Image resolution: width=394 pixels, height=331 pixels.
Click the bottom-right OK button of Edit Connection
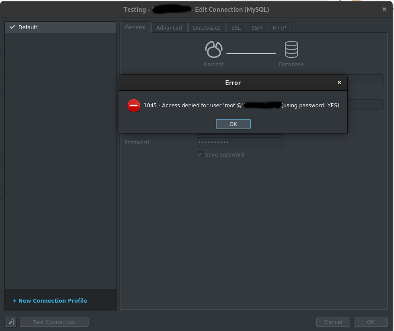point(370,322)
